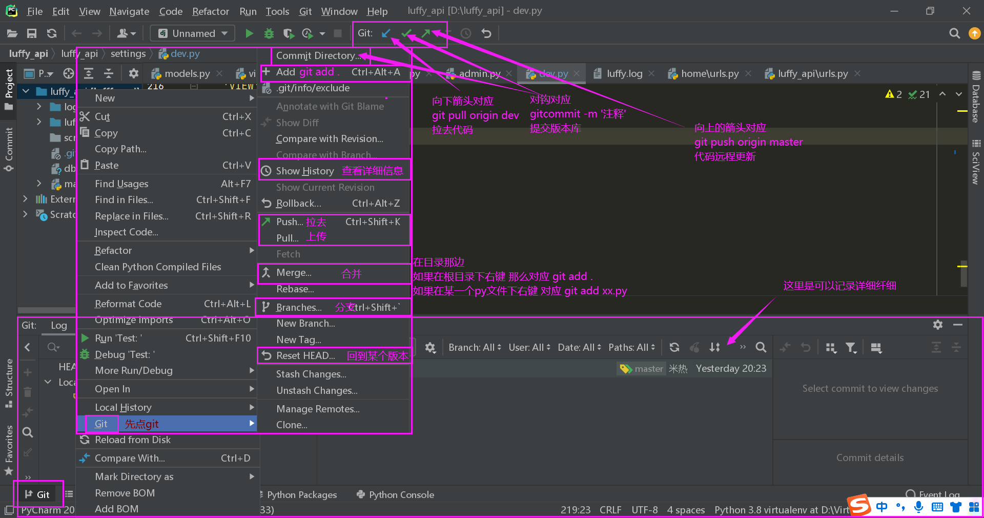Open the Branch: All filter dropdown
The height and width of the screenshot is (518, 984).
tap(475, 347)
